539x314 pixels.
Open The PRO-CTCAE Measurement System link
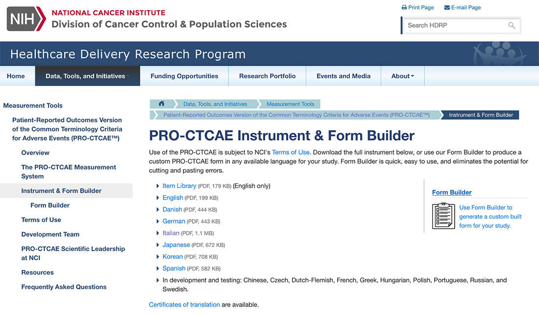click(69, 172)
